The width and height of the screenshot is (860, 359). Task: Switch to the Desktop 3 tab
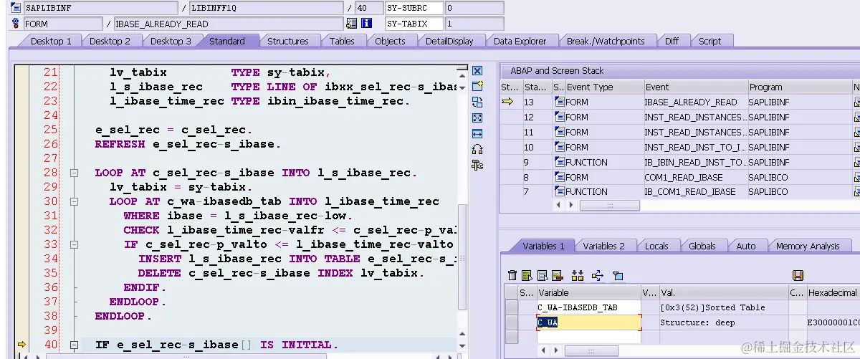pos(171,41)
